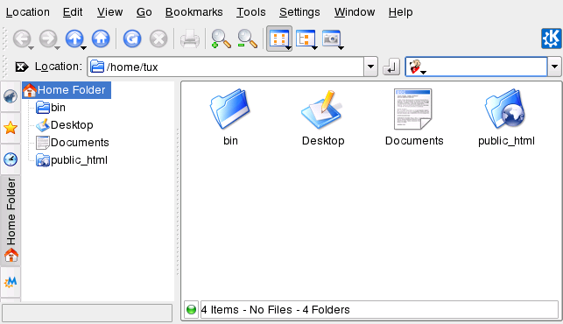Select the Desktop folder icon
Viewport: 563px width, 324px height.
tap(321, 109)
